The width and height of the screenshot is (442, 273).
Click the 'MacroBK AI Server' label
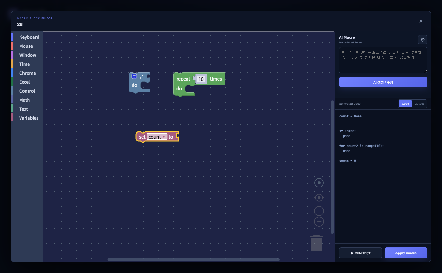(351, 42)
